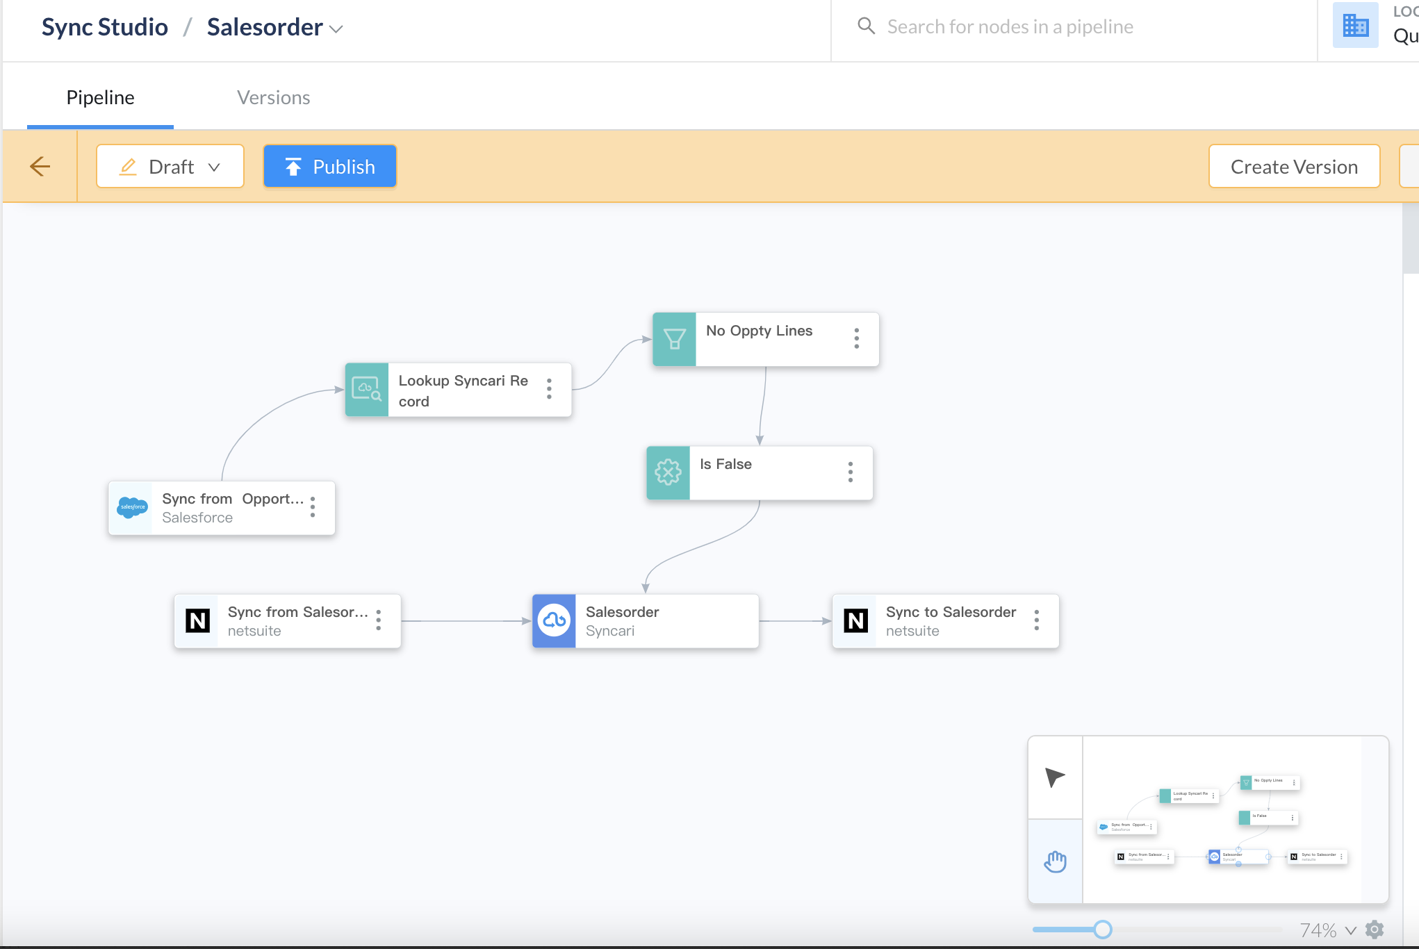Viewport: 1419px width, 949px height.
Task: Click the canvas vertical scrollbar
Action: click(1411, 239)
